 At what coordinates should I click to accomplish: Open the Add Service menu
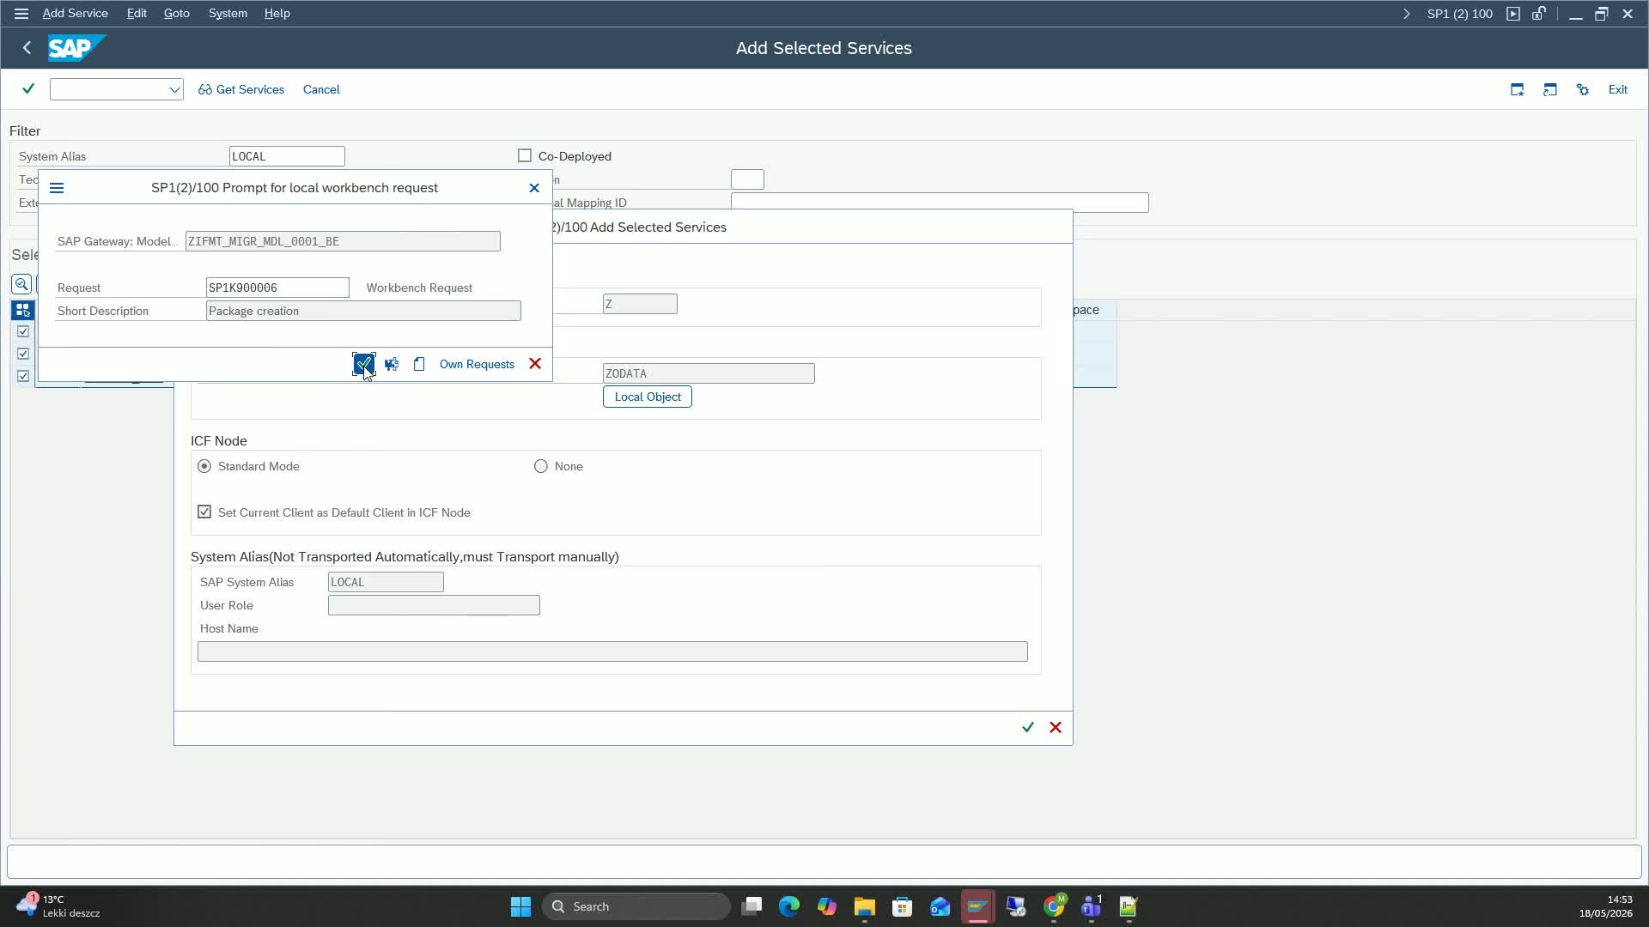[x=76, y=14]
